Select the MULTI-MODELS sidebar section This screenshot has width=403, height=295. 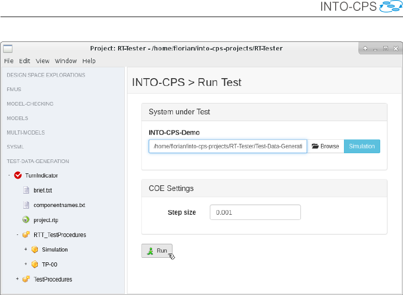pos(26,132)
